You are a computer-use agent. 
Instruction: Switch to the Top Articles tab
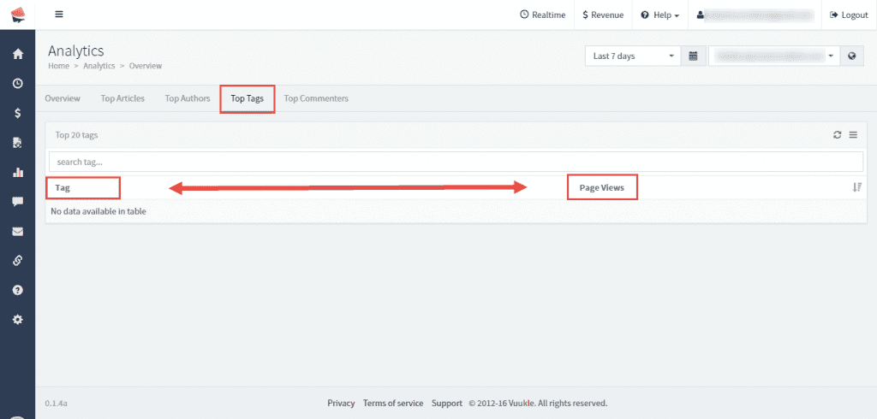coord(122,98)
